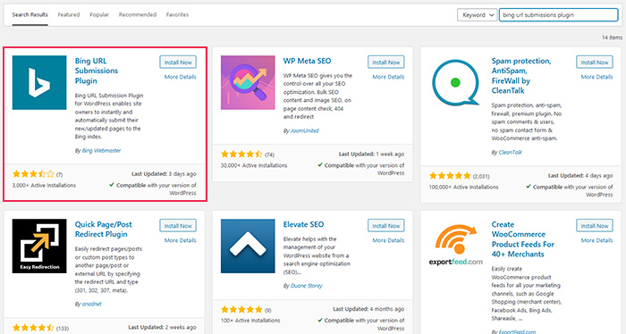Open More Details for CleanTalk Spam protection
Screen dimensions: 626x334
[x=596, y=77]
